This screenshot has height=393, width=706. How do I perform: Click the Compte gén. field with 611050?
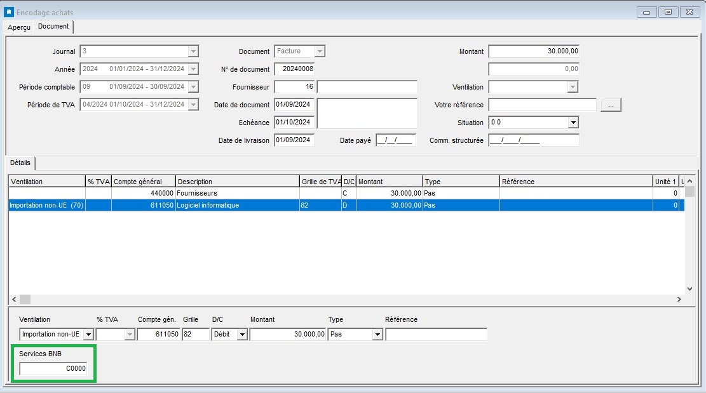(158, 335)
